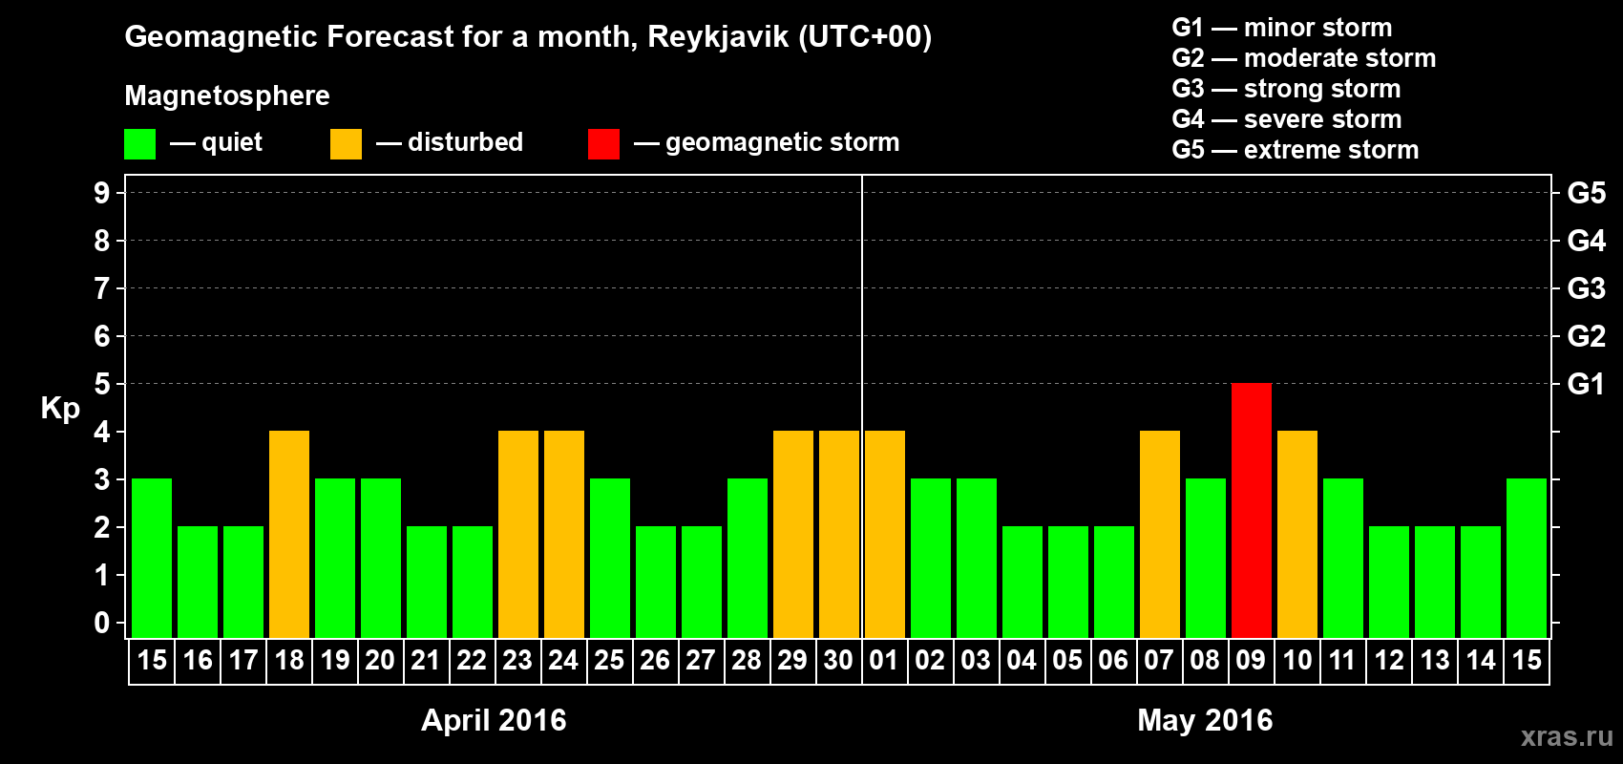Click the 'G3 — strong storm' legend line
Image resolution: width=1623 pixels, height=764 pixels.
1286,89
